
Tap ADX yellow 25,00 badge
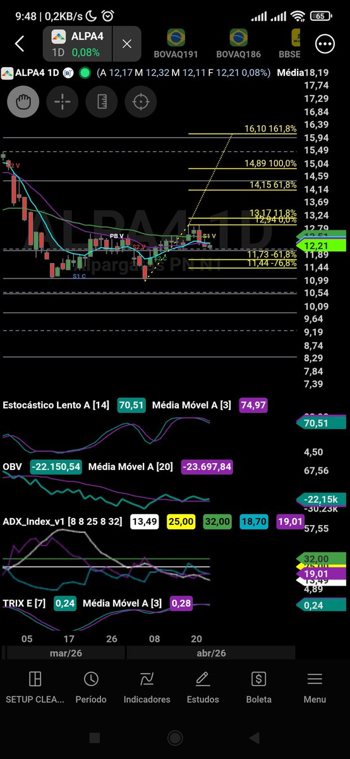[x=181, y=521]
